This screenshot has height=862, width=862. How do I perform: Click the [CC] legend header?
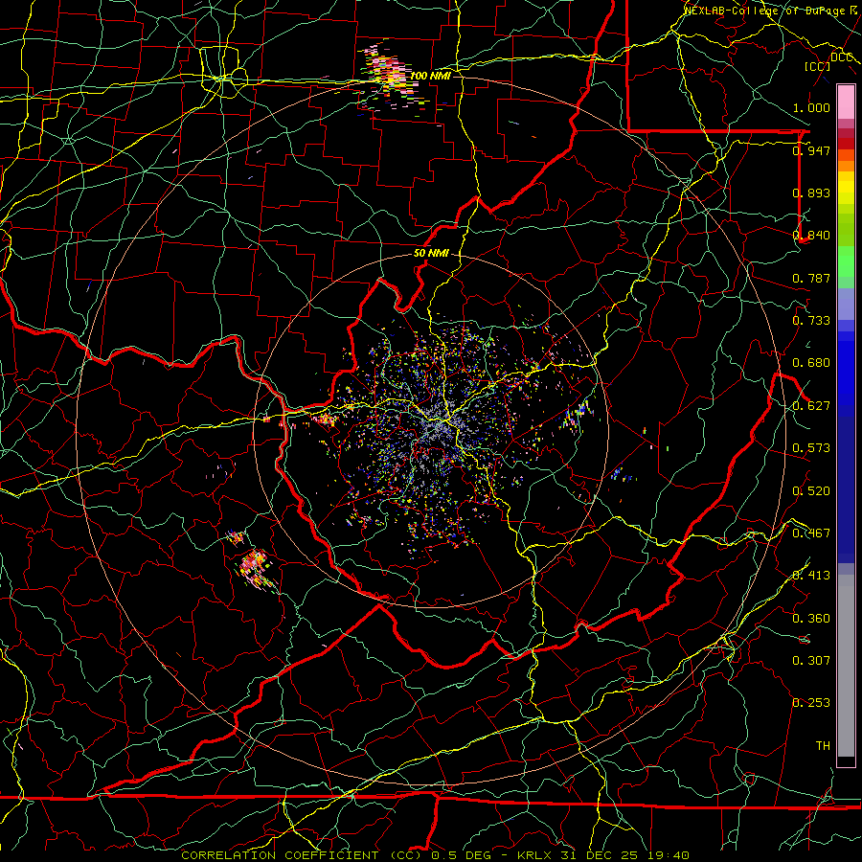(x=818, y=66)
